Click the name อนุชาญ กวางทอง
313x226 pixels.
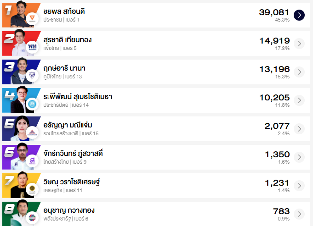point(69,210)
